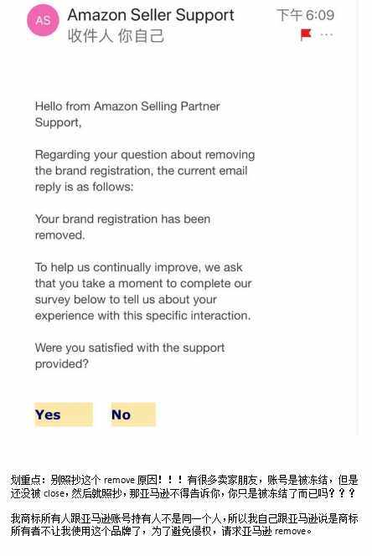
Task: Click the Yes survey button
Action: coord(64,414)
